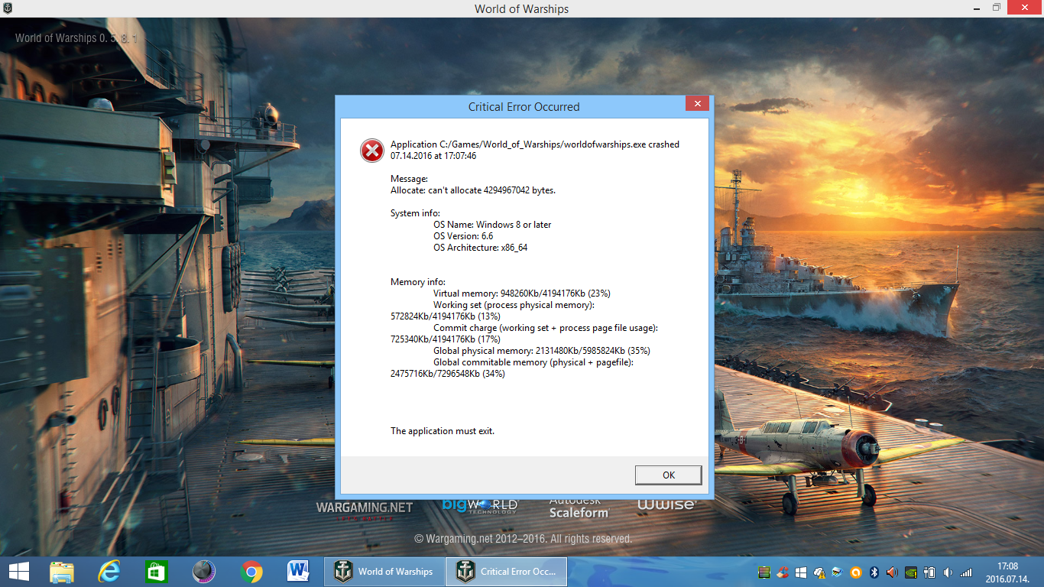This screenshot has height=587, width=1044.
Task: Open NVIDIA tray icon with warning
Action: pyautogui.click(x=911, y=572)
